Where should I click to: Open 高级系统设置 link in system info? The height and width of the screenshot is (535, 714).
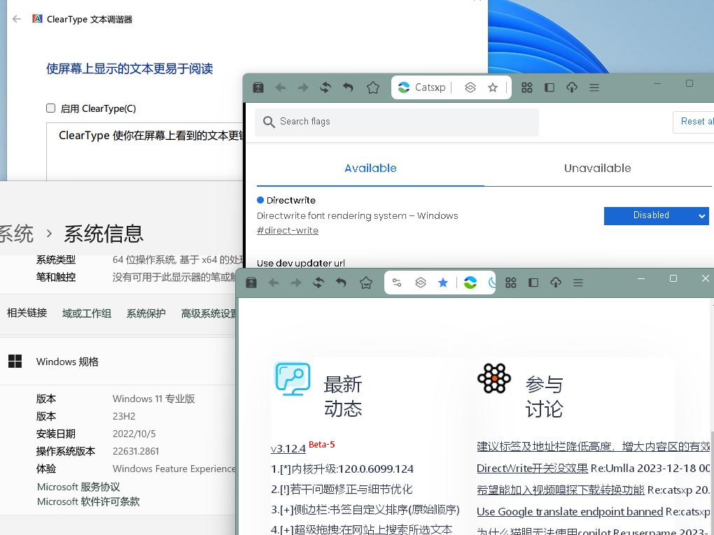click(x=209, y=313)
